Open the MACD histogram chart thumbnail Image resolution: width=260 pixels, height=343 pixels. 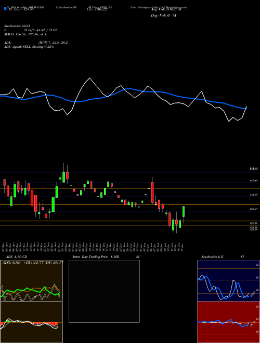pos(31,322)
